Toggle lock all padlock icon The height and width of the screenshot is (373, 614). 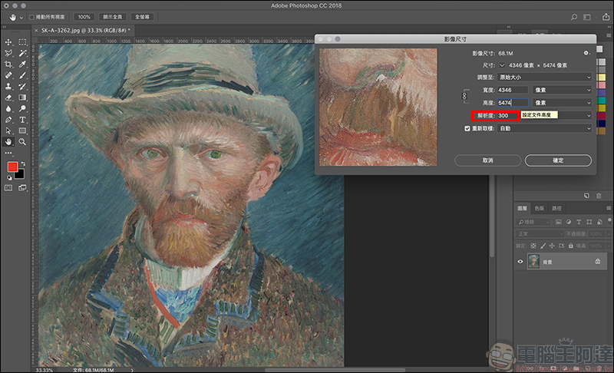(571, 246)
